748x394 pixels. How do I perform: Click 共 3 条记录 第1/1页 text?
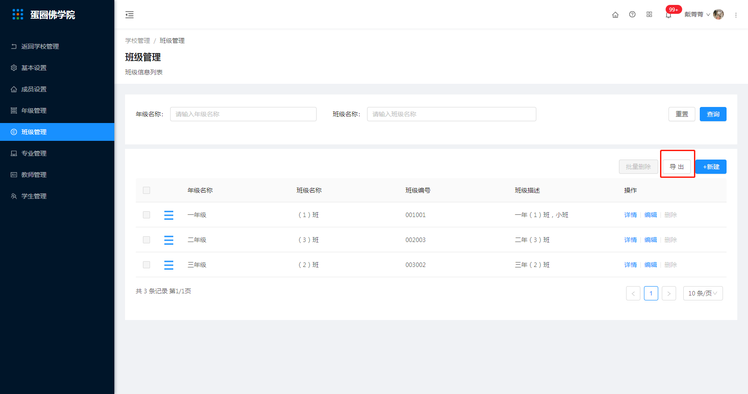tap(163, 291)
